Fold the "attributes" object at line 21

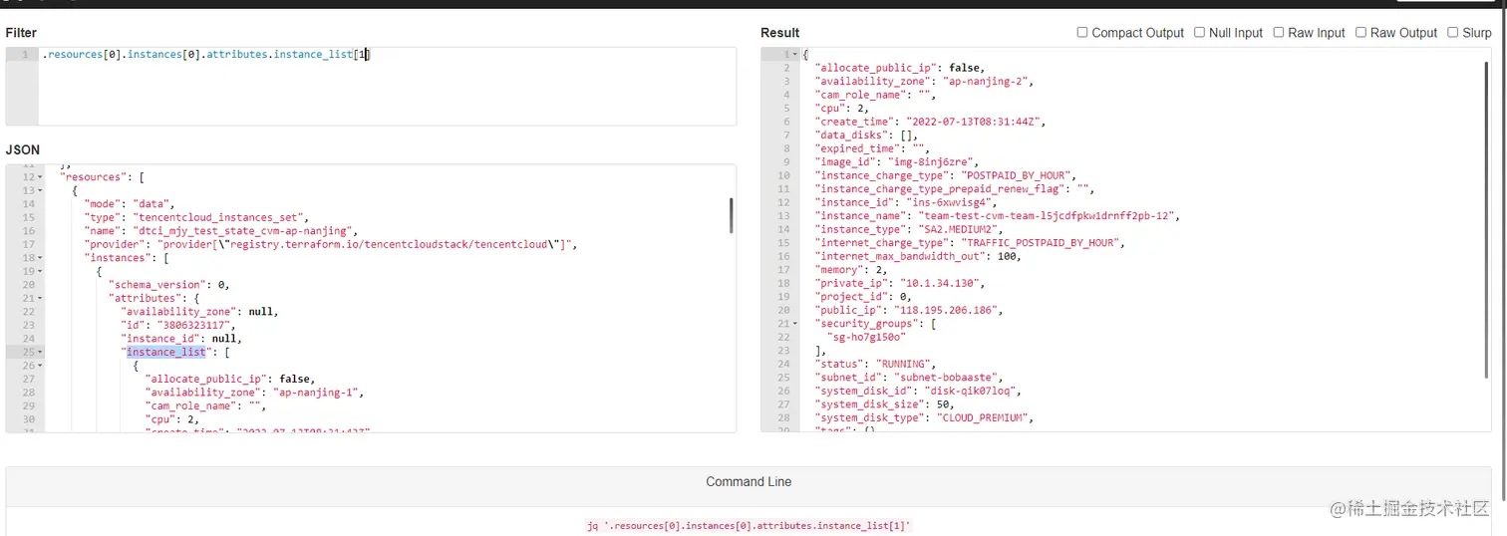click(40, 299)
